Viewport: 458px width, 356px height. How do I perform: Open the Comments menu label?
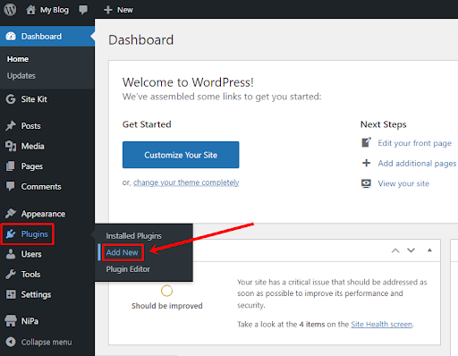point(41,187)
